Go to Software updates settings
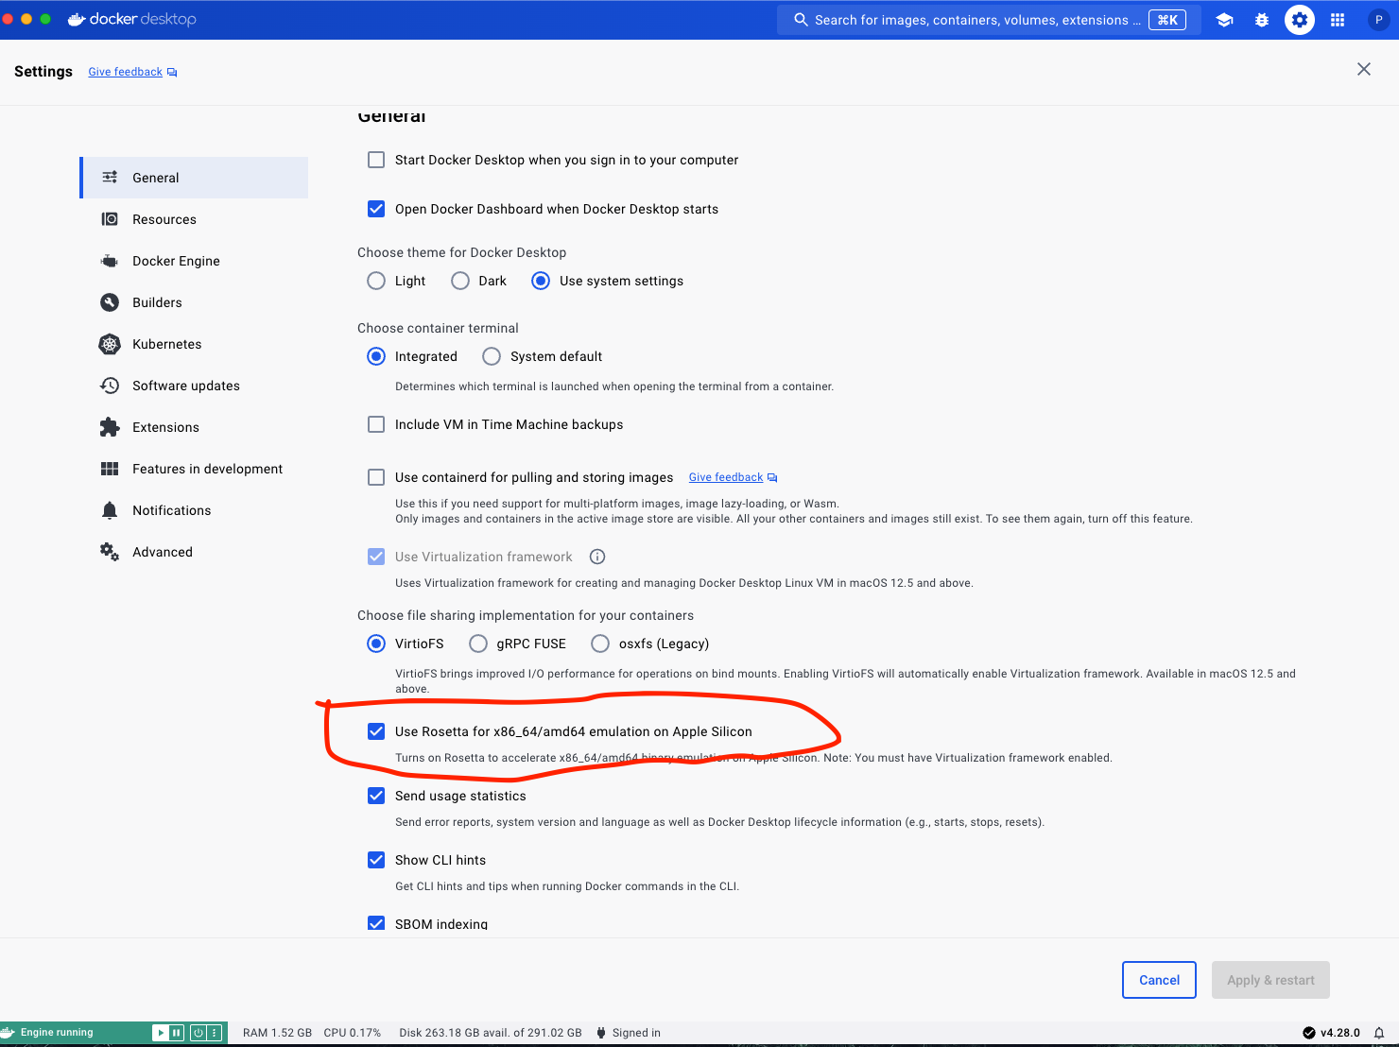Image resolution: width=1399 pixels, height=1047 pixels. coord(194,386)
